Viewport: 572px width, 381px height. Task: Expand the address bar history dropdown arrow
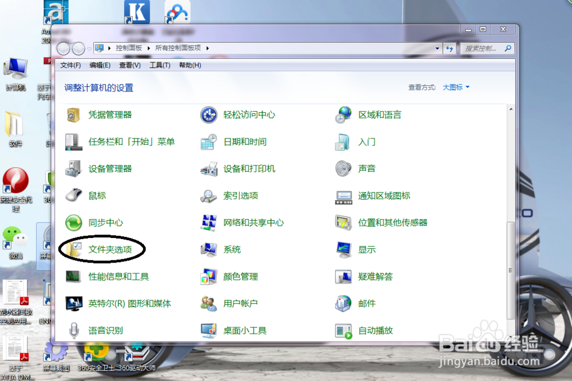pos(437,48)
